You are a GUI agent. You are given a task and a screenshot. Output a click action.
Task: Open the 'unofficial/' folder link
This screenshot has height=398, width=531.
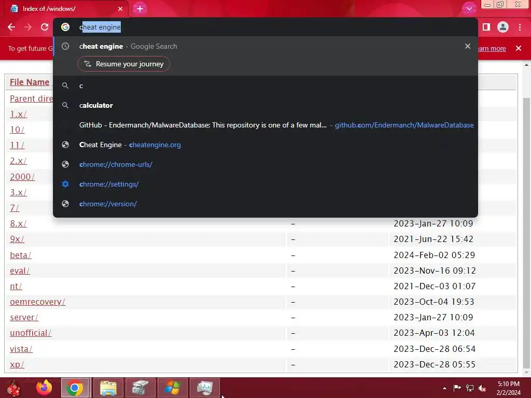tap(31, 333)
